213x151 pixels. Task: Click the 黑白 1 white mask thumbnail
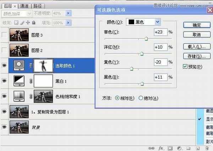pyautogui.click(x=43, y=81)
